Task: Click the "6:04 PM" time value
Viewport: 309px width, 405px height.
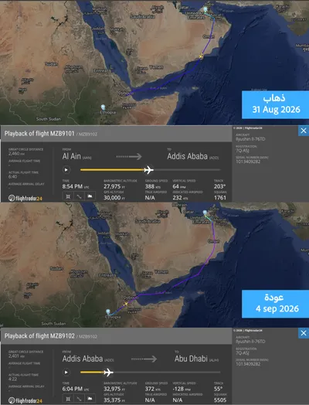Action: pyautogui.click(x=73, y=389)
